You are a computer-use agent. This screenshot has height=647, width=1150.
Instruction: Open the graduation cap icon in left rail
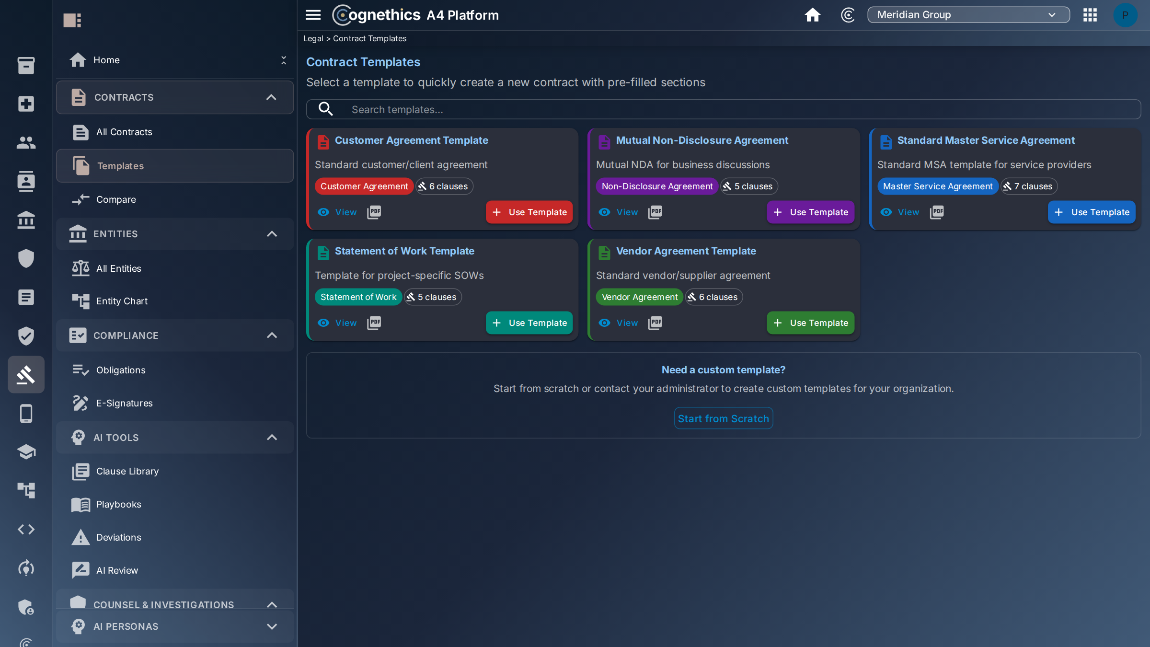[26, 452]
